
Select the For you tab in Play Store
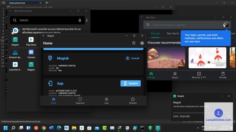[155, 34]
